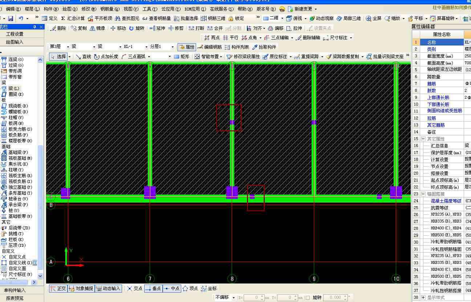
Task: Select 点加长度 drawing tool
Action: click(x=106, y=57)
